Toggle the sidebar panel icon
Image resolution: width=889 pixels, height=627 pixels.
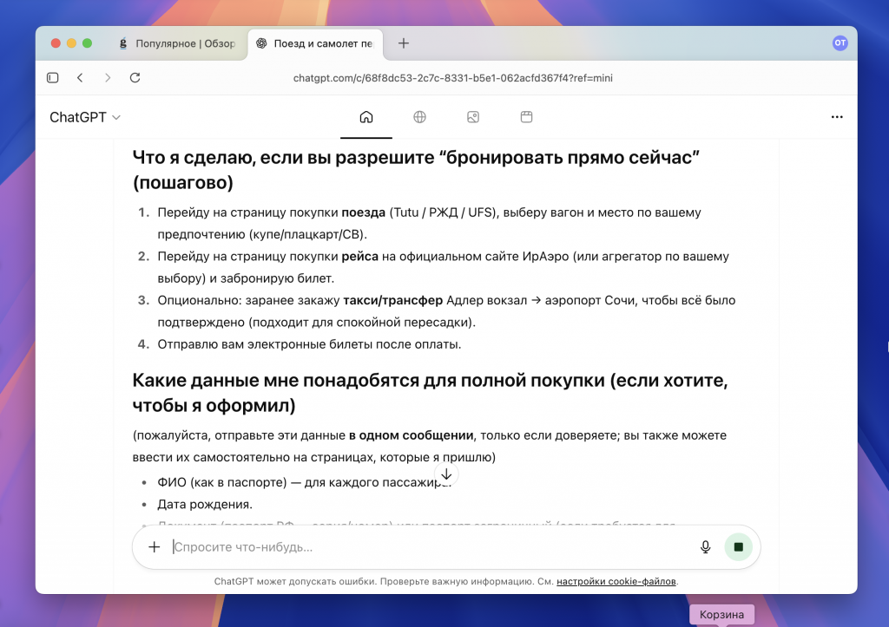[53, 77]
